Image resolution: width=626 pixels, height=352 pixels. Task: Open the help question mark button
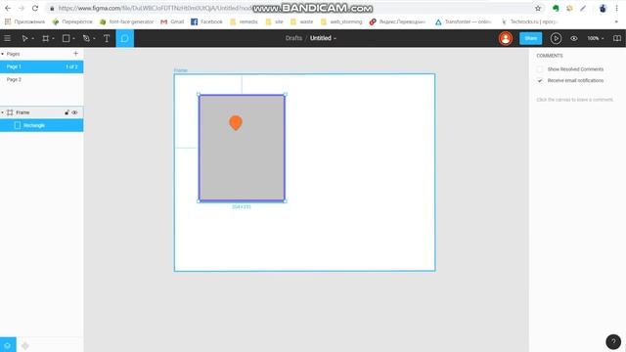click(613, 341)
